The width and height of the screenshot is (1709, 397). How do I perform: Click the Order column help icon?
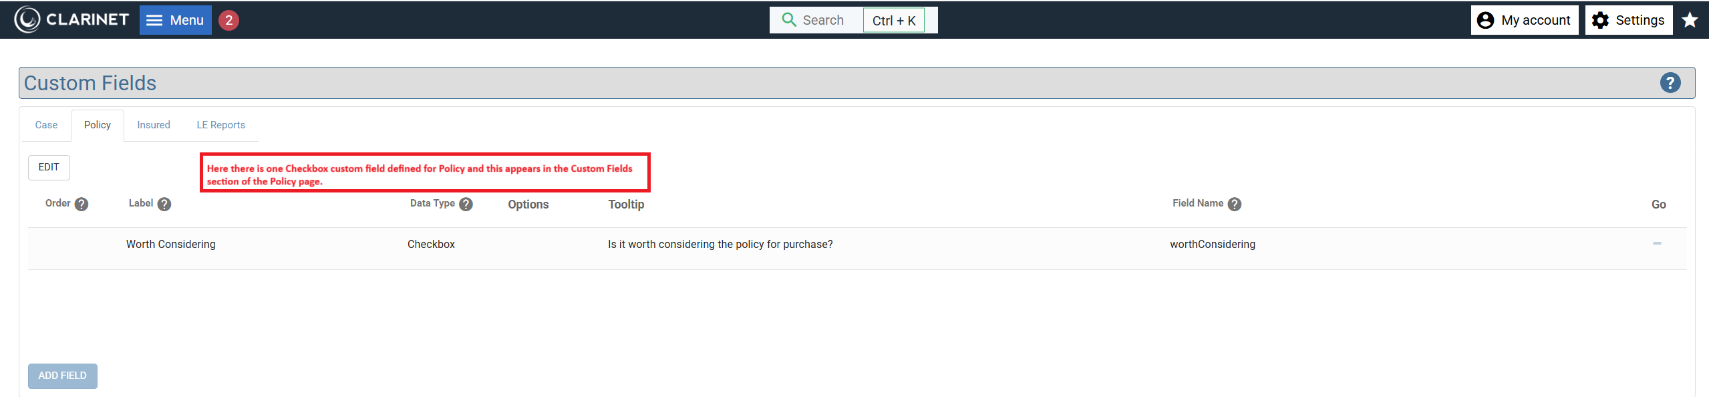tap(82, 205)
